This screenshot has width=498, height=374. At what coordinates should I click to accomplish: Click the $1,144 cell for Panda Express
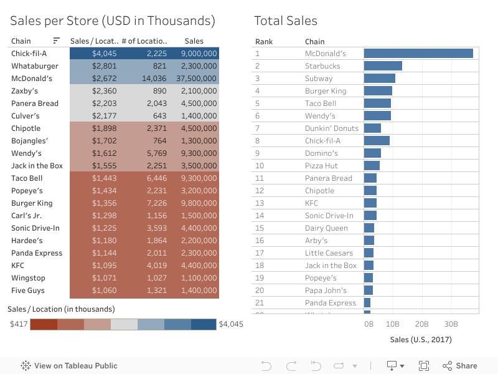(104, 253)
